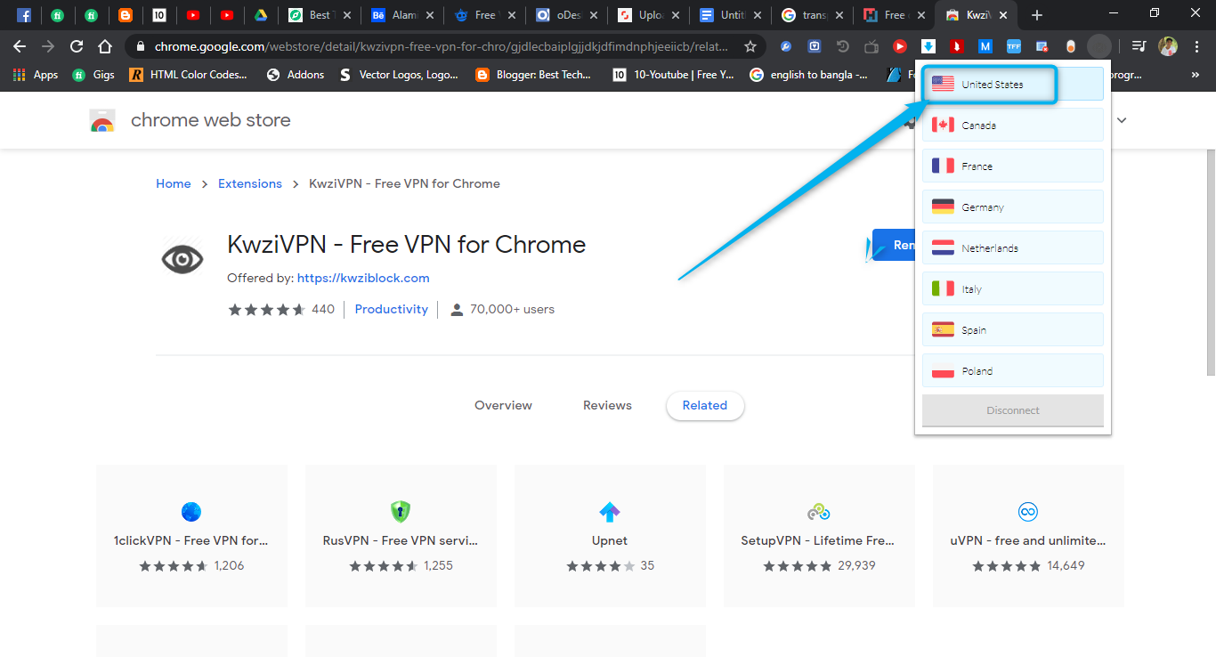Click the Disconnect button

pos(1013,410)
